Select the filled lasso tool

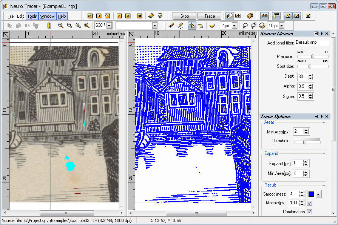tap(262, 26)
